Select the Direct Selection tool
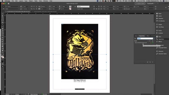The width and height of the screenshot is (169, 95). pos(2,16)
